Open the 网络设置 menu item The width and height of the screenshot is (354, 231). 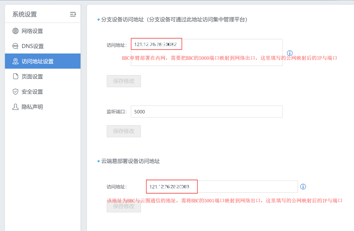click(32, 31)
